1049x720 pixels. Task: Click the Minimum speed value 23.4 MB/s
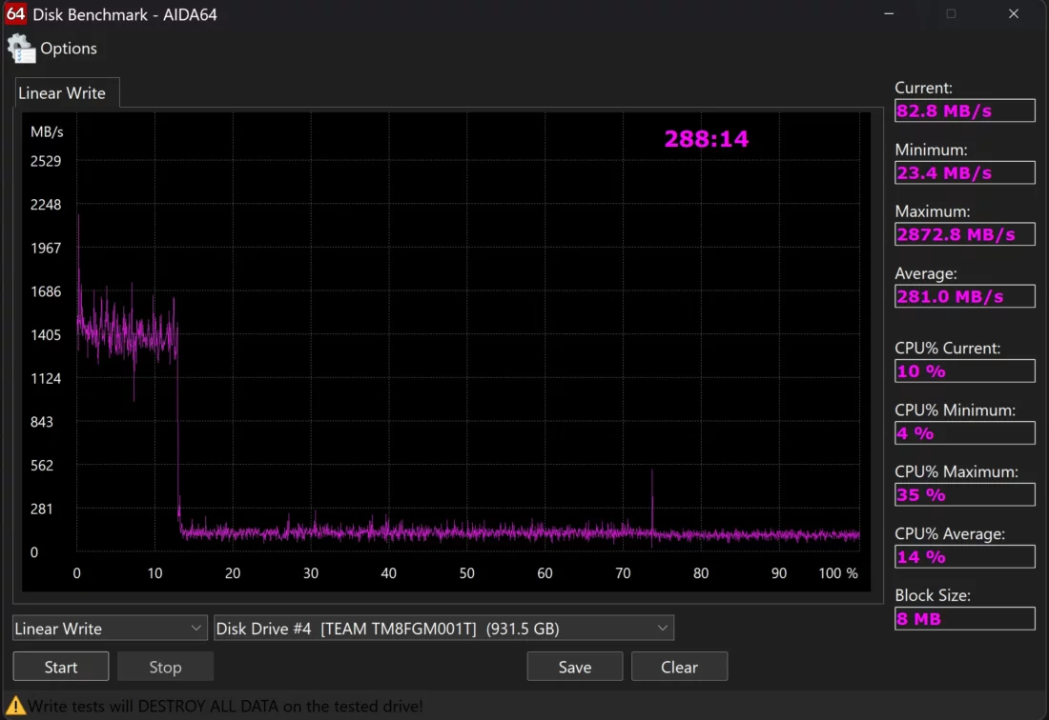964,173
